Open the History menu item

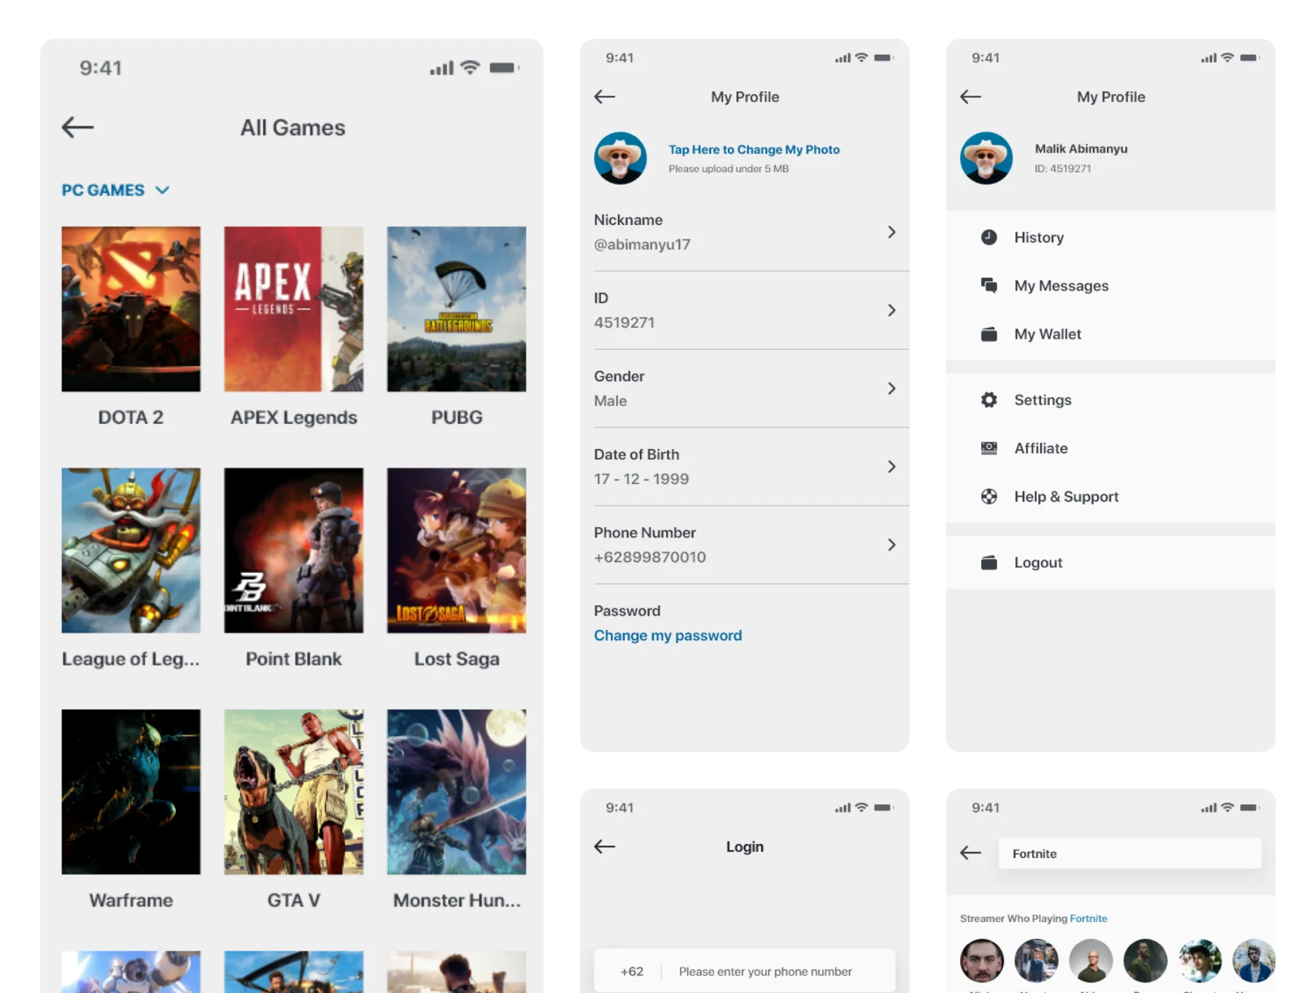1110,237
